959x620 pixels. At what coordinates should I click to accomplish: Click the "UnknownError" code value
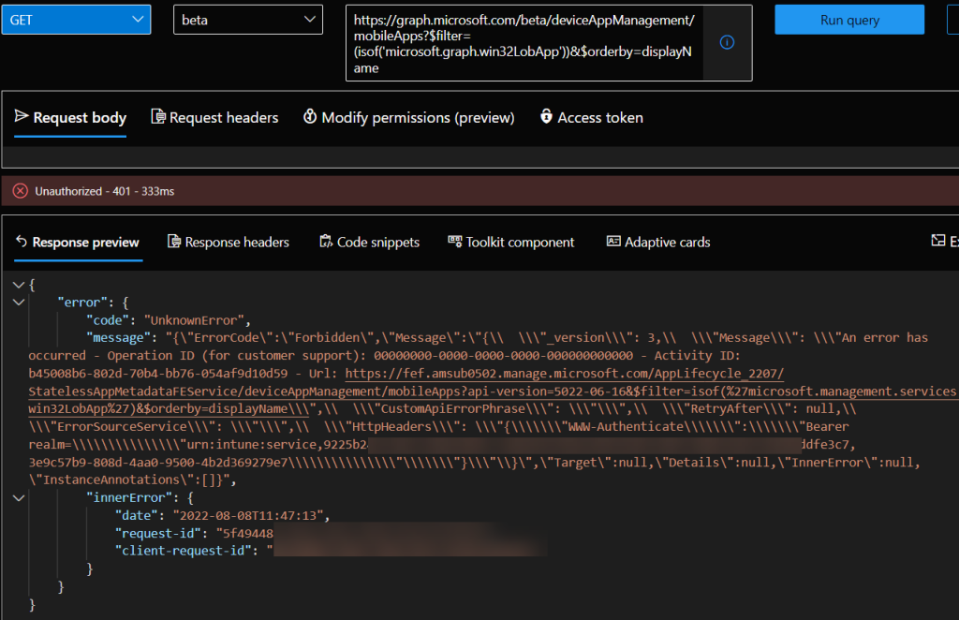[194, 320]
